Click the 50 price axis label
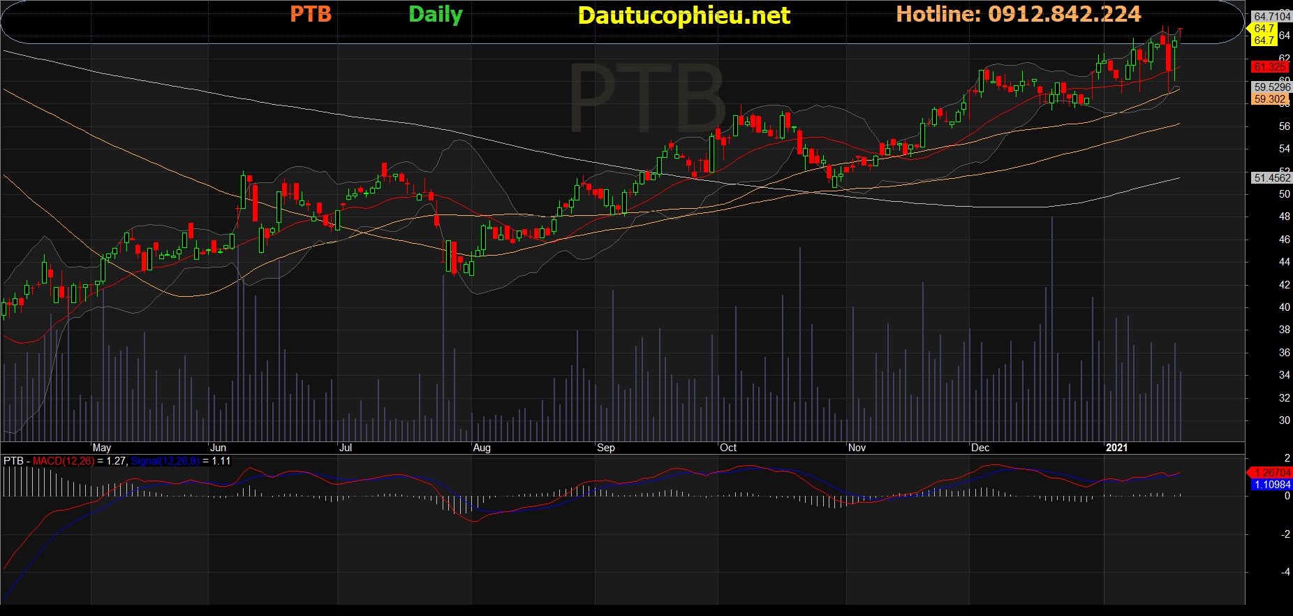The height and width of the screenshot is (616, 1293). point(1285,194)
